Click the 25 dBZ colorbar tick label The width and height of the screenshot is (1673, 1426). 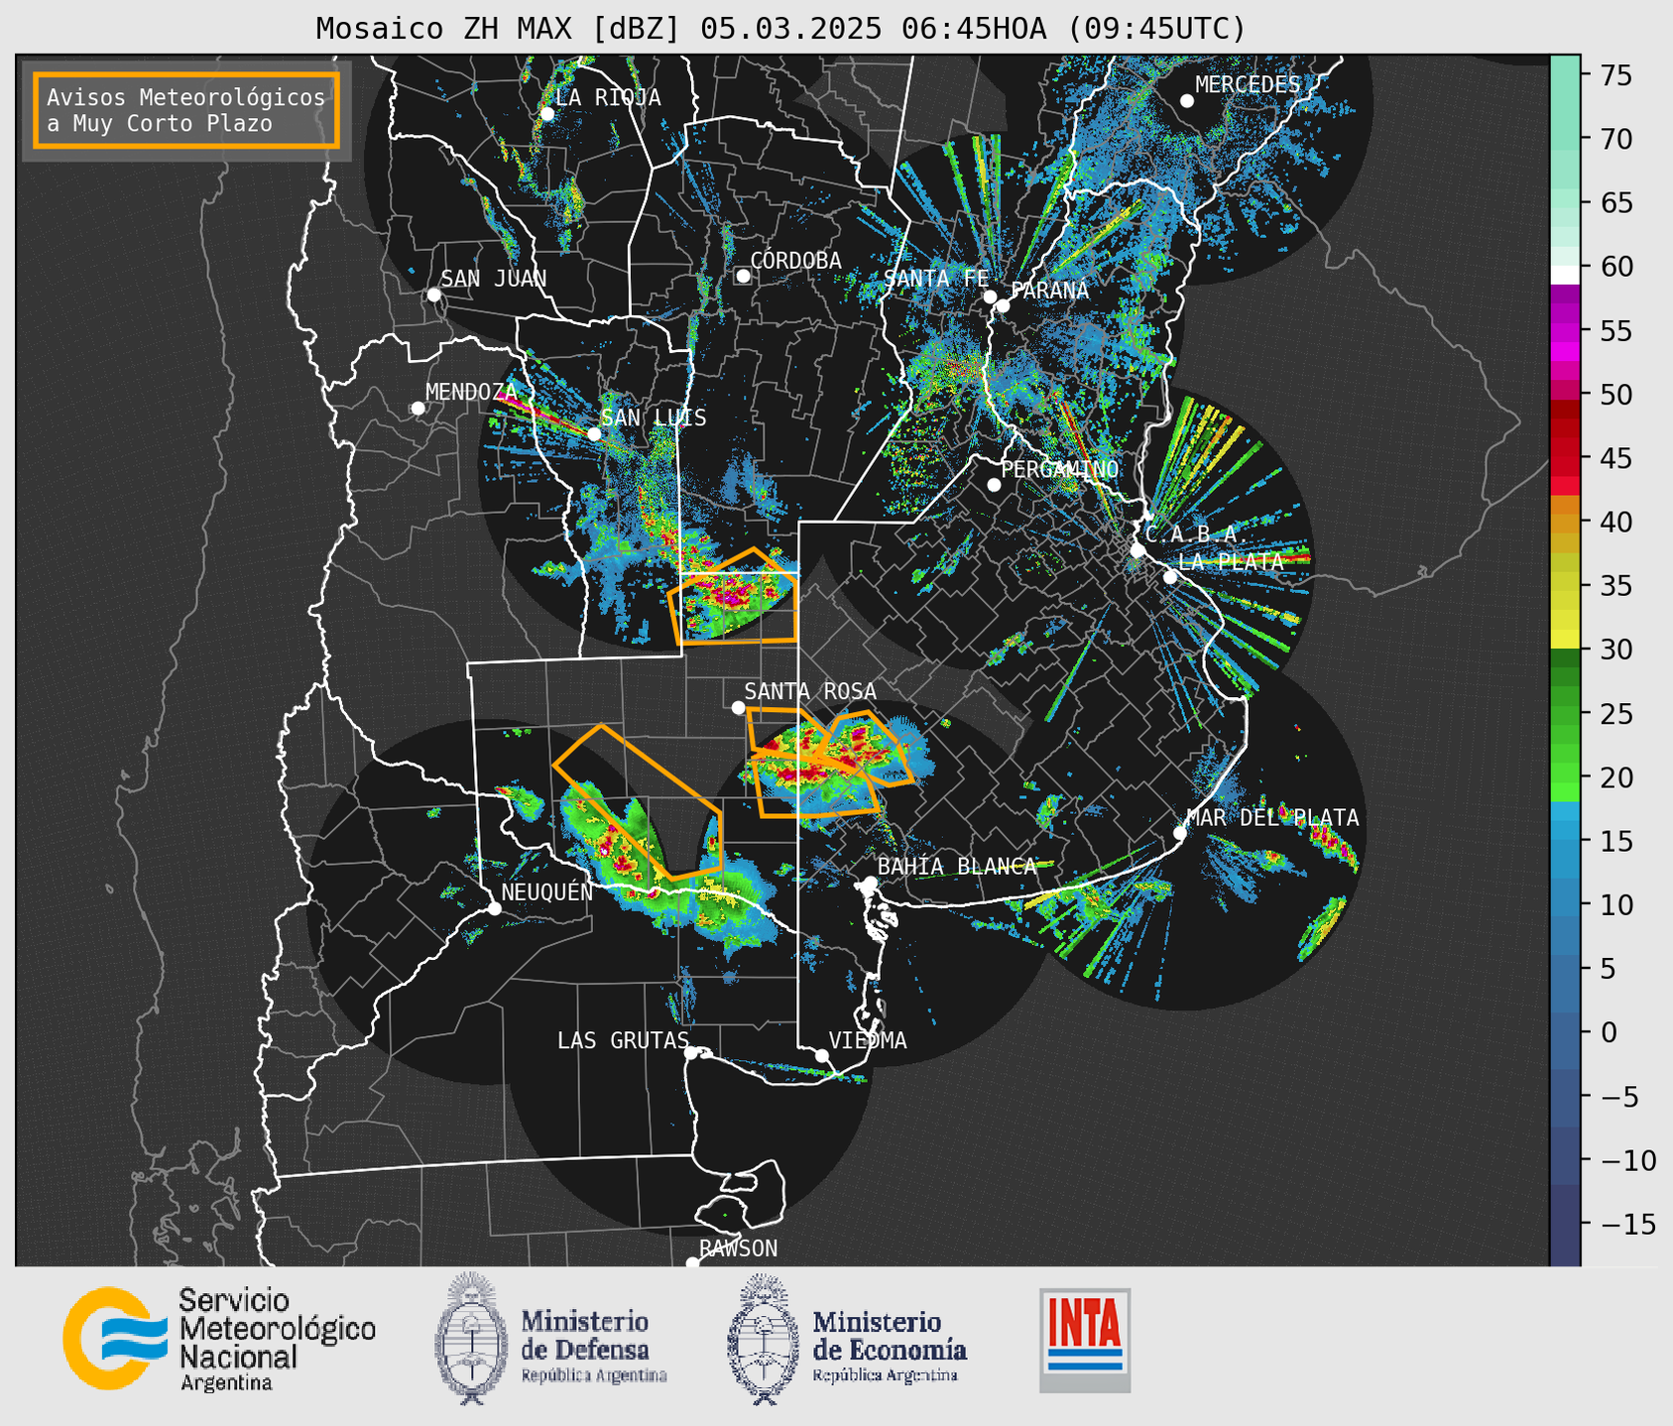[1615, 714]
